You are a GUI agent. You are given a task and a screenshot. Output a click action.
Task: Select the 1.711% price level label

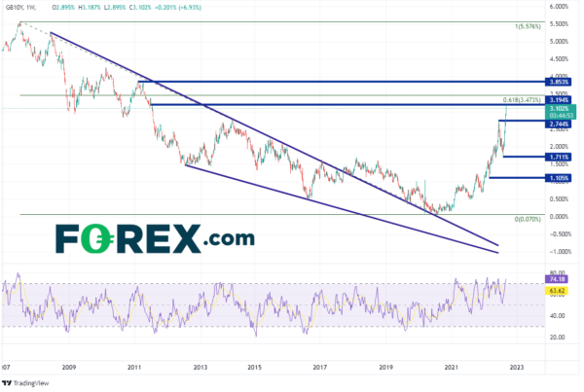[559, 157]
